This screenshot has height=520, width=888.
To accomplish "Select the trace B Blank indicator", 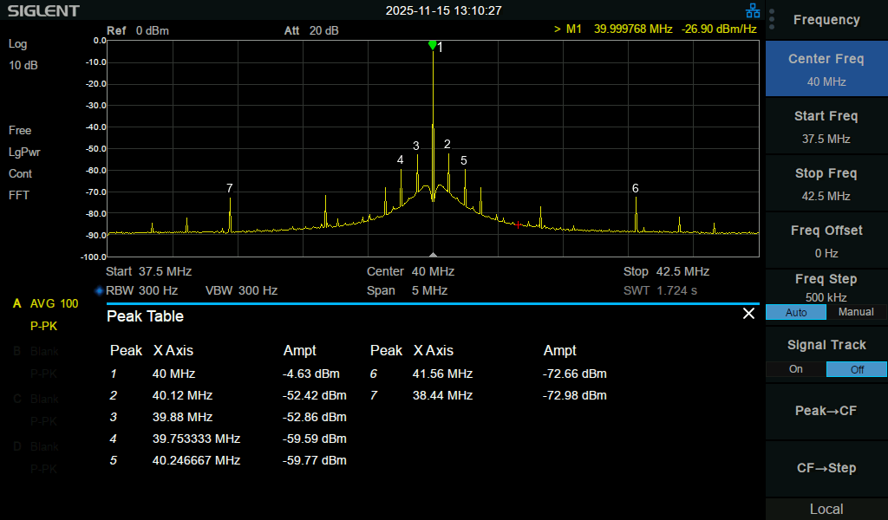I will (x=36, y=351).
